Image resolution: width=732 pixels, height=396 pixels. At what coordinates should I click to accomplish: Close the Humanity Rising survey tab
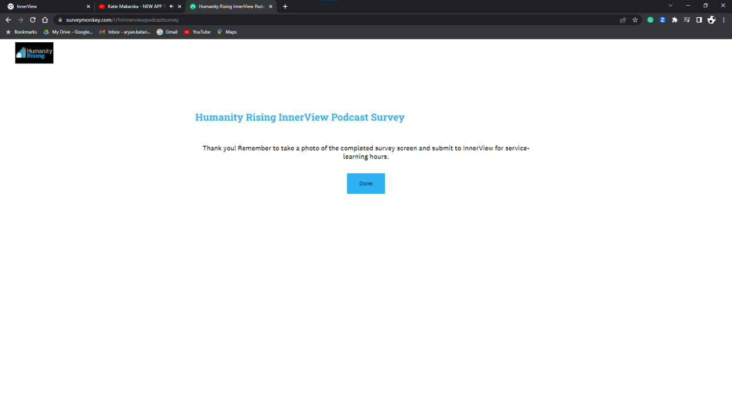[270, 6]
